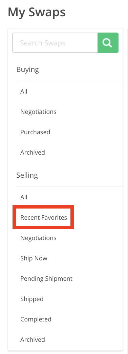Click the green magnifying glass search button
The height and width of the screenshot is (354, 128).
(108, 43)
